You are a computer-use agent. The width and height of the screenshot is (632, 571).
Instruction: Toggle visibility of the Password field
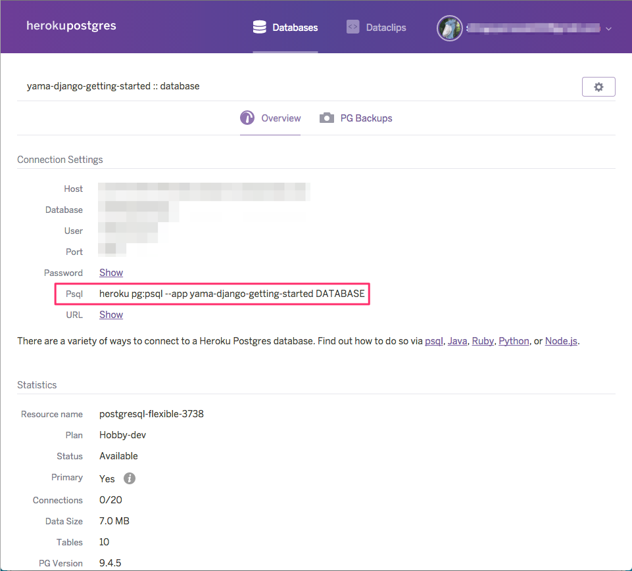click(110, 272)
